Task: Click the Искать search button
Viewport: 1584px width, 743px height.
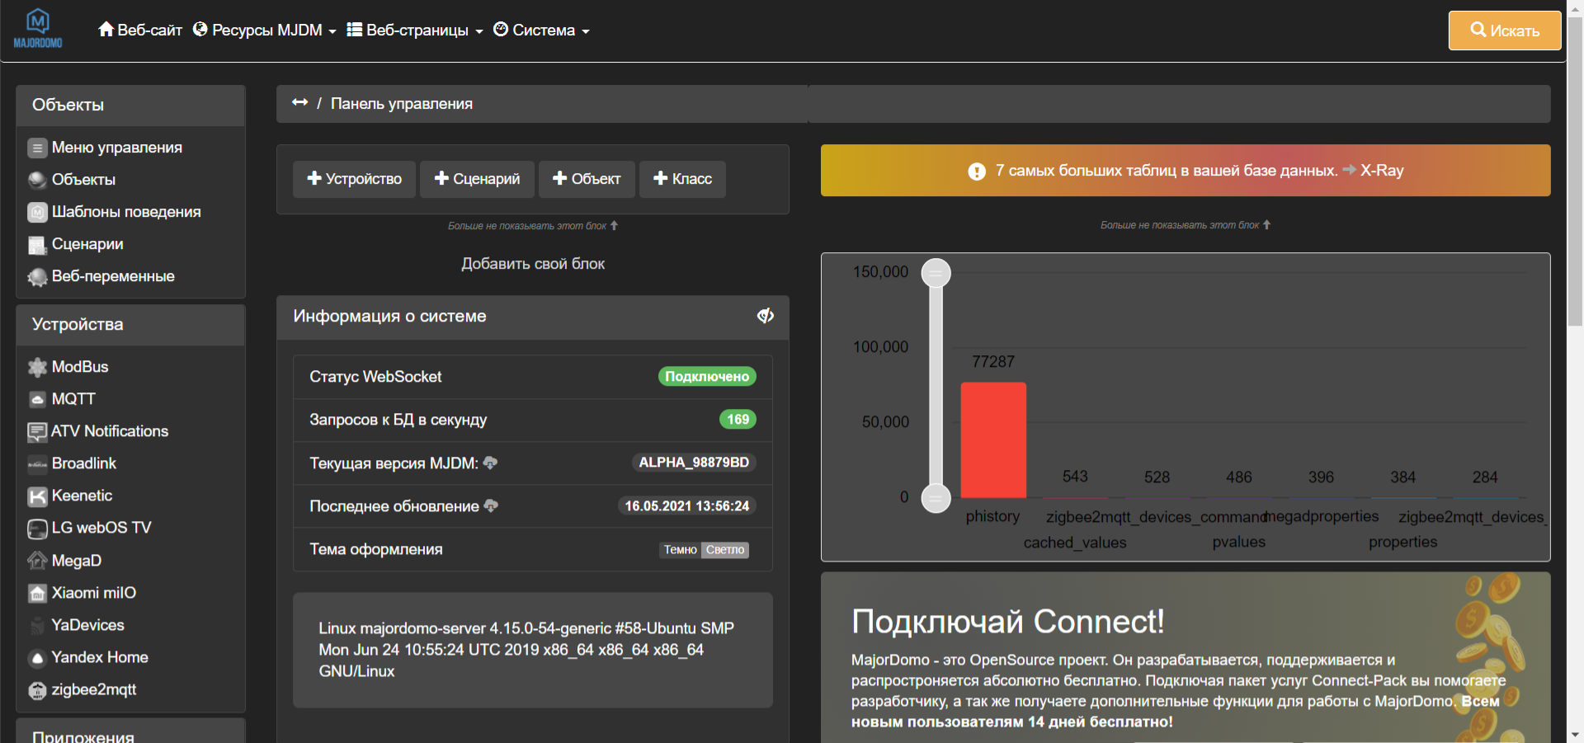Action: point(1505,31)
